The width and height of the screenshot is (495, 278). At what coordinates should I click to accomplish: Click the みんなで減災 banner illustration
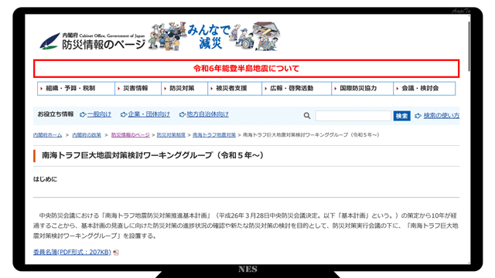pyautogui.click(x=214, y=36)
